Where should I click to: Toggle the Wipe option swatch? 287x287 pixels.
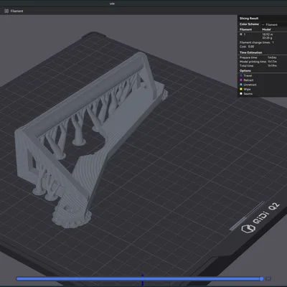tap(241, 89)
